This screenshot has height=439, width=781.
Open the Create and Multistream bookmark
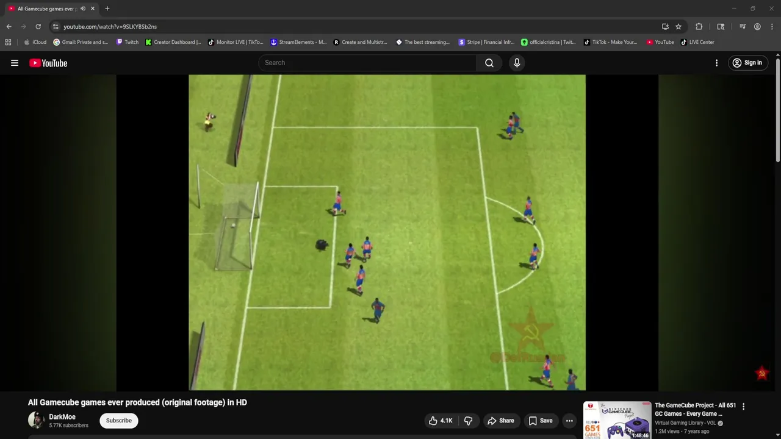click(x=360, y=42)
